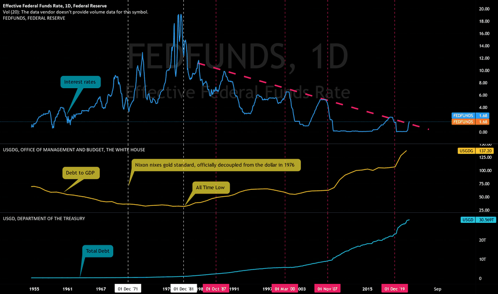Click the 'Sep' label on time axis
Screen dimensions: 498x294
pyautogui.click(x=437, y=289)
